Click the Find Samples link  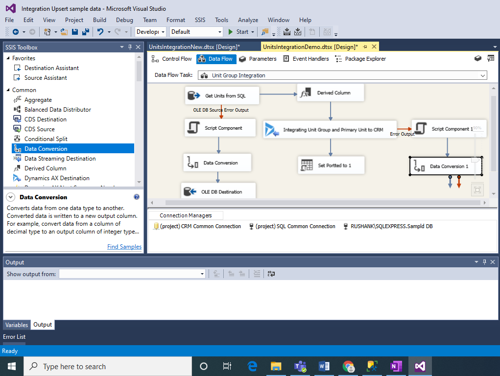tap(124, 247)
